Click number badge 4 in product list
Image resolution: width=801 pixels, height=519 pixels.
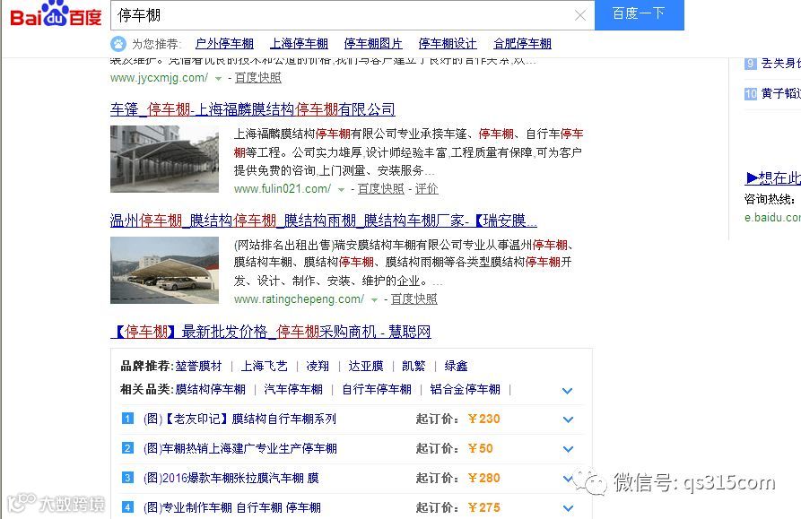pyautogui.click(x=127, y=507)
